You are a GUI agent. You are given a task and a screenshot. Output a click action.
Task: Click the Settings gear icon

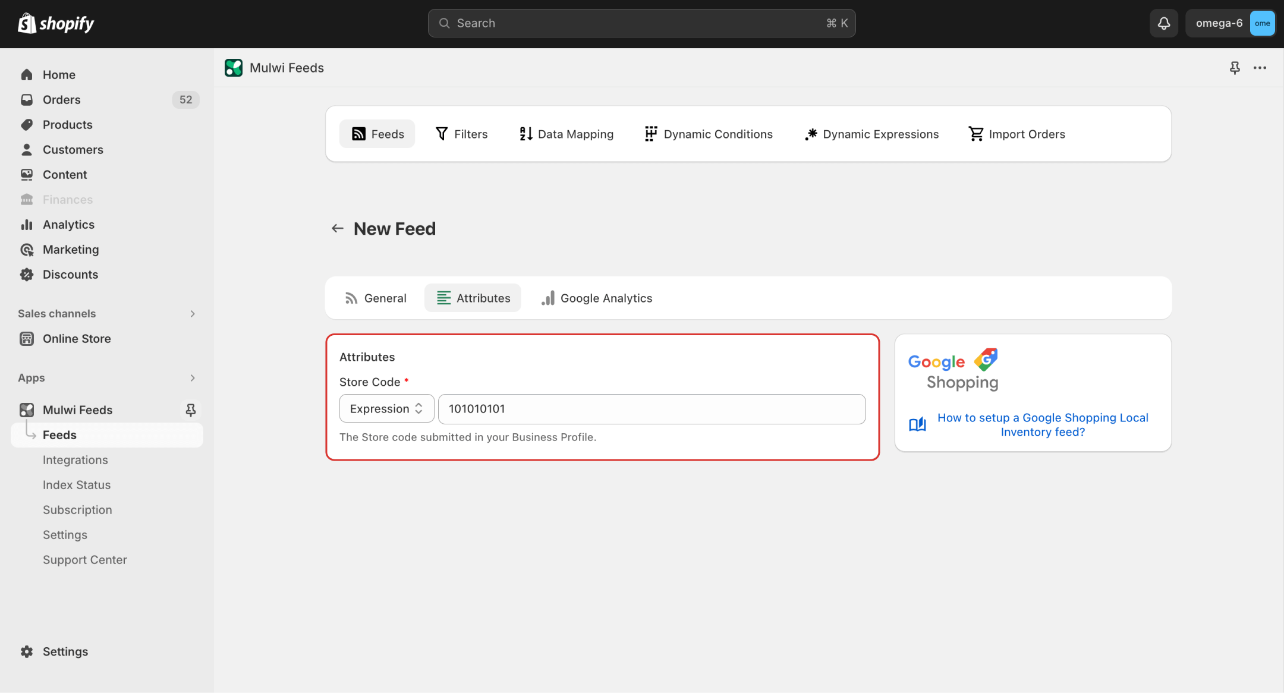(x=27, y=651)
